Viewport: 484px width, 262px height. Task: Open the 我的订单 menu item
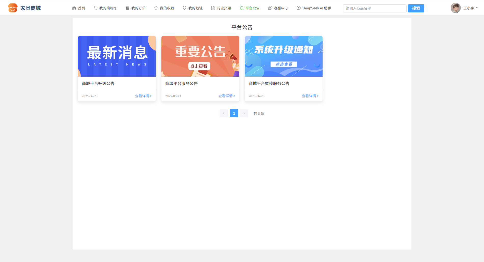pos(138,8)
